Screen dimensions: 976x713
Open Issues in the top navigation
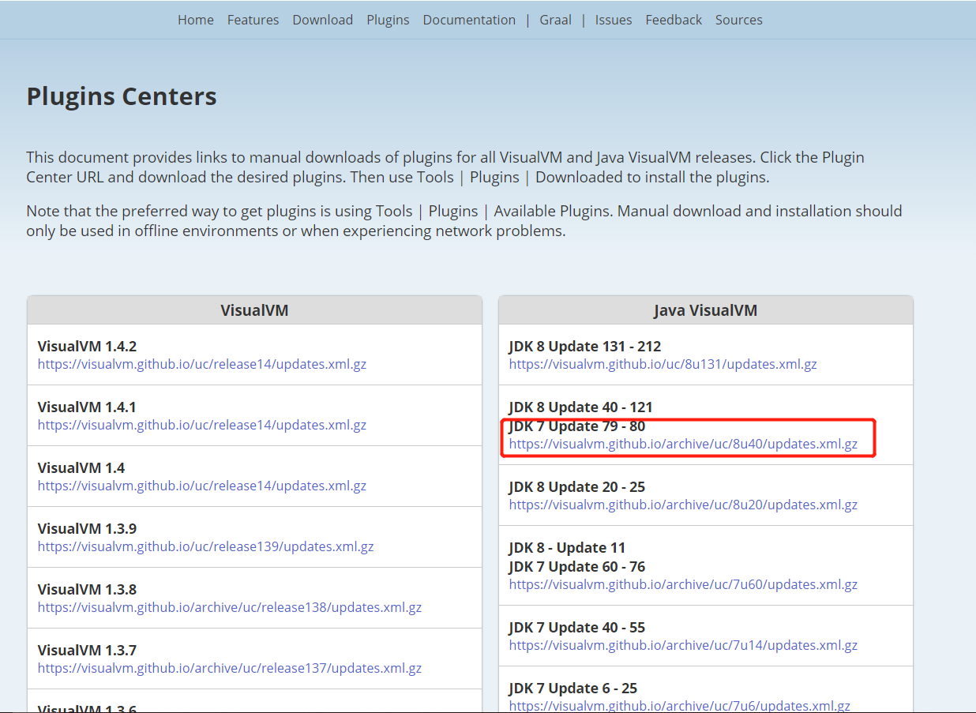[x=614, y=20]
